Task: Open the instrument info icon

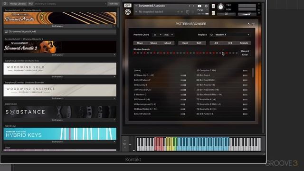Action: (206, 6)
